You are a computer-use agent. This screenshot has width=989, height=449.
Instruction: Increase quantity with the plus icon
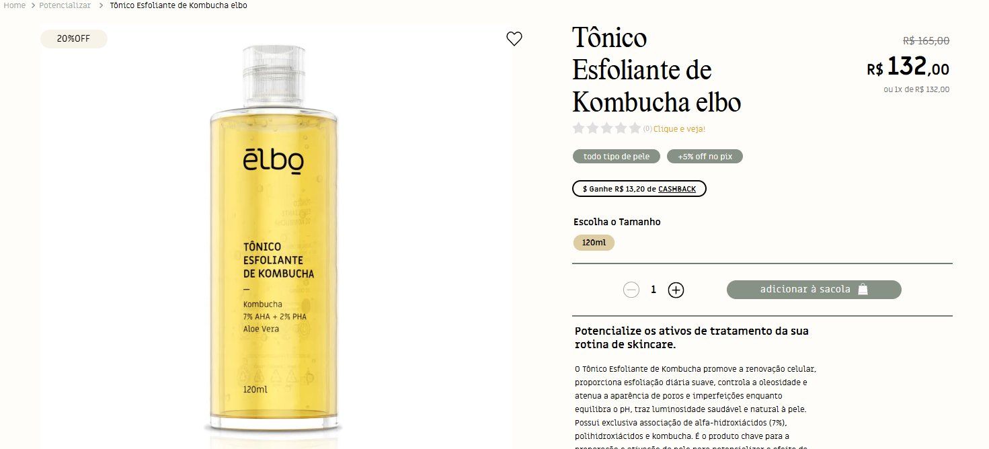pos(676,290)
